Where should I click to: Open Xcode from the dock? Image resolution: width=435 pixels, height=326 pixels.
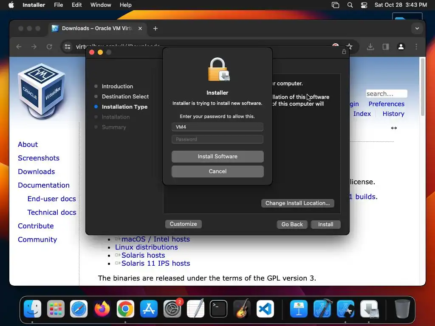(322, 309)
